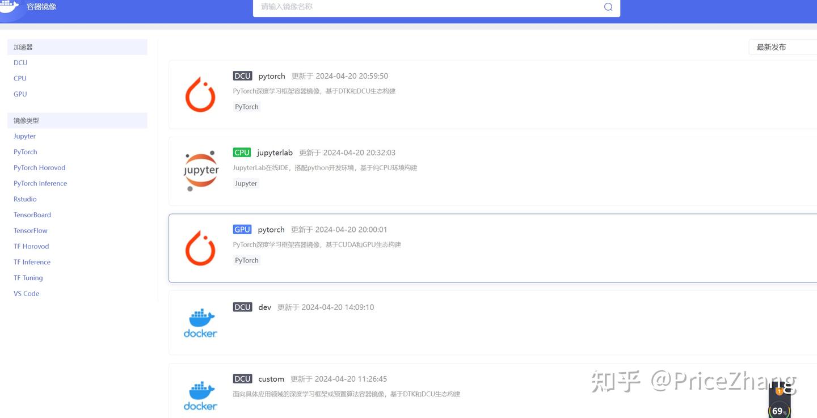
Task: Select the TensorFlow image type filter
Action: pos(30,230)
